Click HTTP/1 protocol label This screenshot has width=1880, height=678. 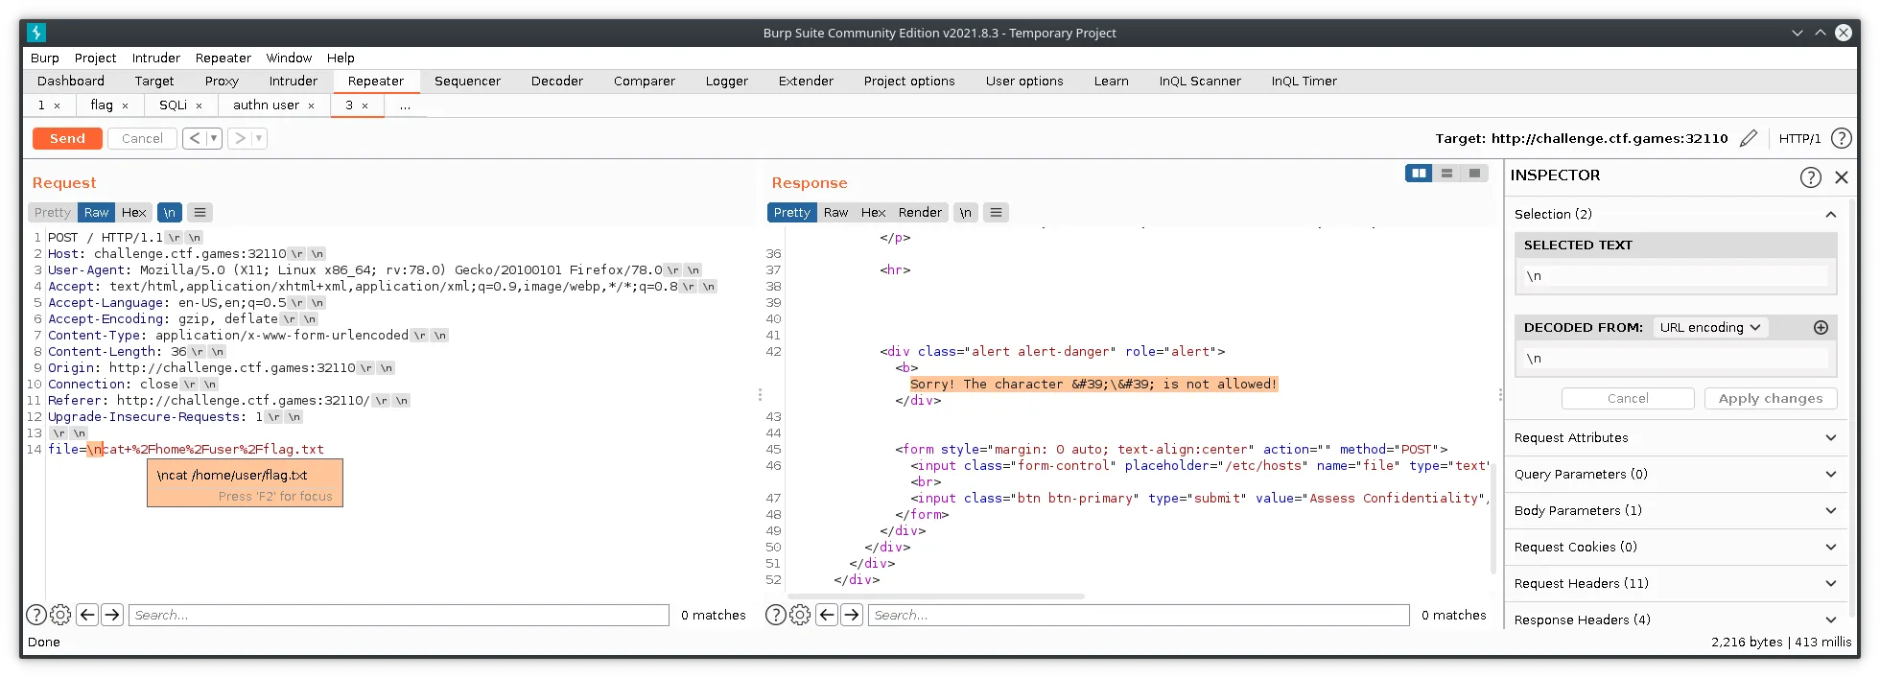coord(1799,138)
